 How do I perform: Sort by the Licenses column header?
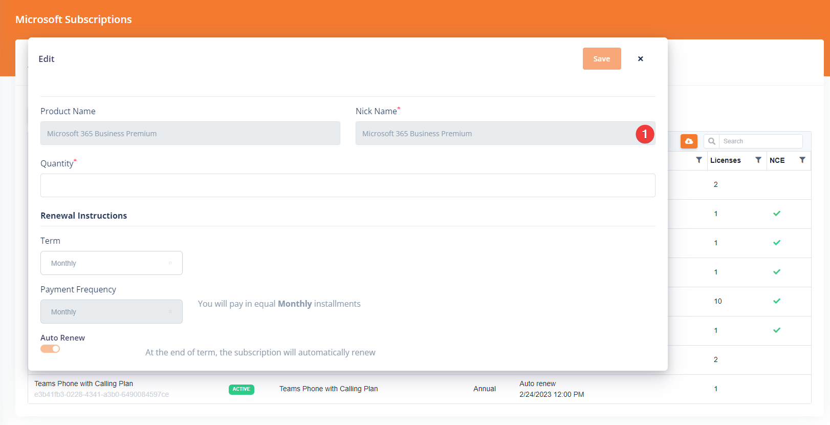[x=726, y=160]
